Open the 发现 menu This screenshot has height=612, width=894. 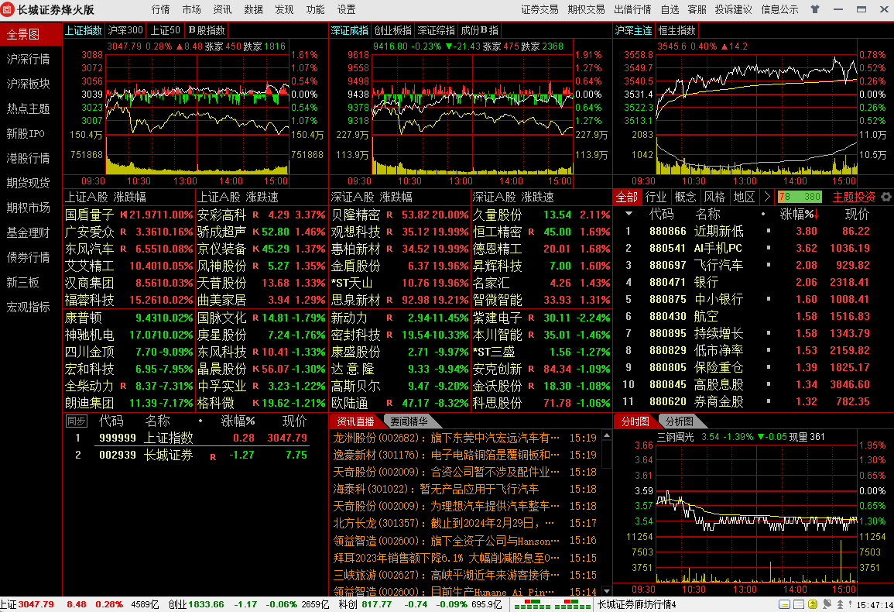pos(284,10)
